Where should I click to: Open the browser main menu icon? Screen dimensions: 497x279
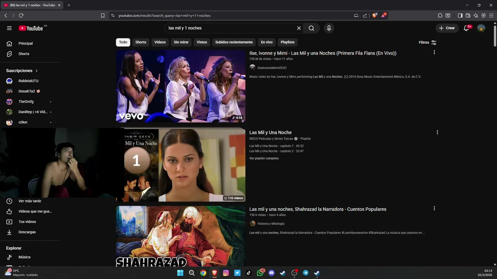[491, 15]
